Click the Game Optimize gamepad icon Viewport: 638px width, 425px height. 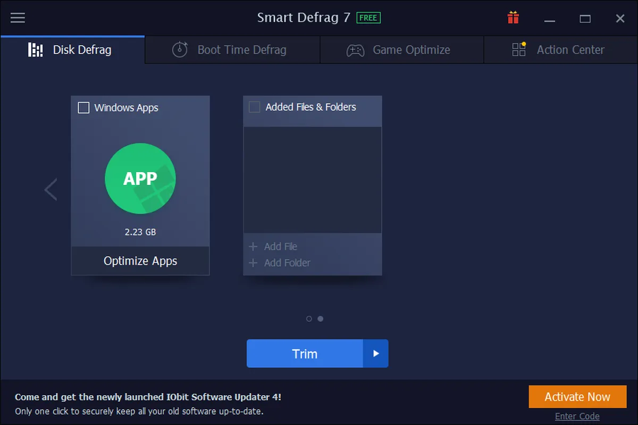tap(355, 50)
